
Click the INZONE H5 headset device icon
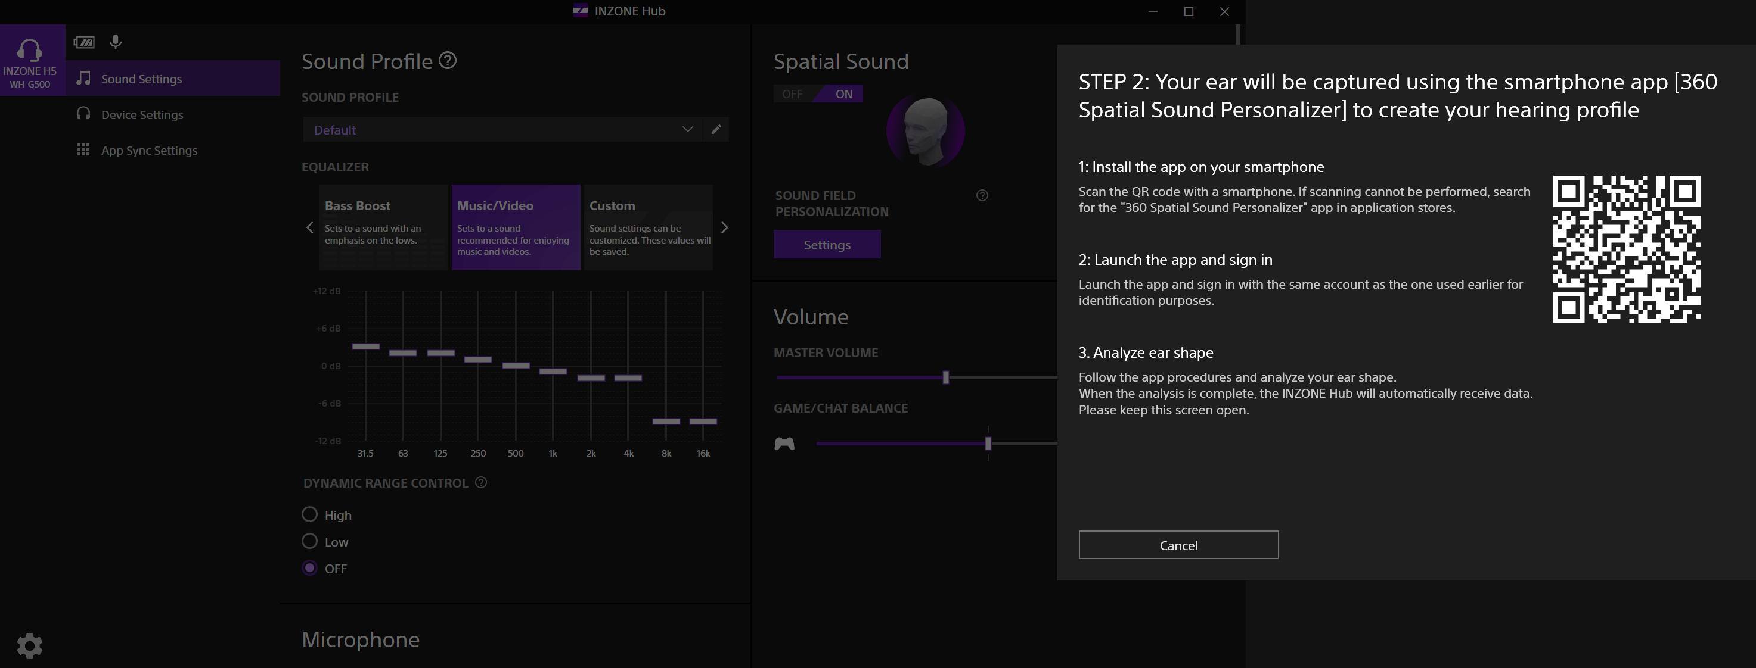pos(30,60)
